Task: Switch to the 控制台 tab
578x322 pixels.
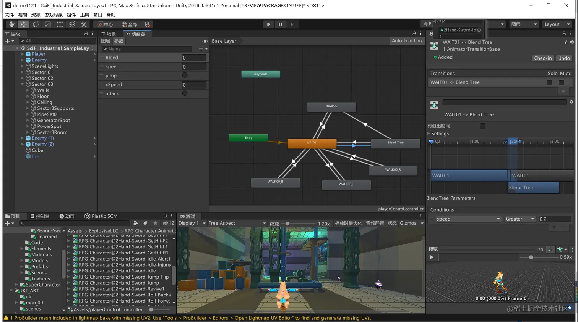Action: [x=40, y=216]
